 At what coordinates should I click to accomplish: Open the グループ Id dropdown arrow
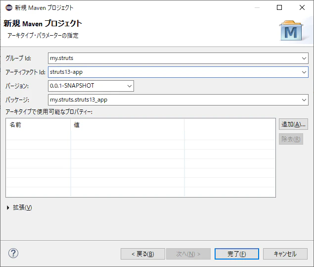tap(304, 58)
